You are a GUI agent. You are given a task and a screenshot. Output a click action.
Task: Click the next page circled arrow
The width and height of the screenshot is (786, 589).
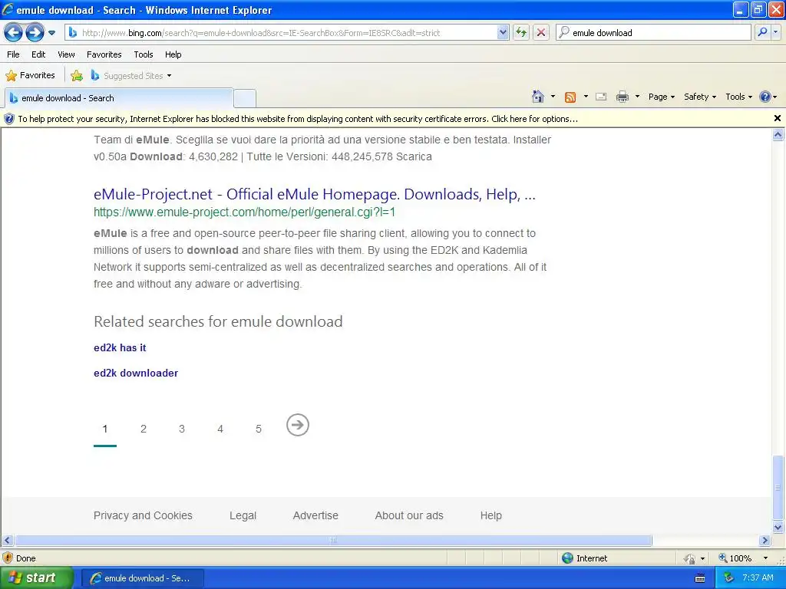[298, 425]
